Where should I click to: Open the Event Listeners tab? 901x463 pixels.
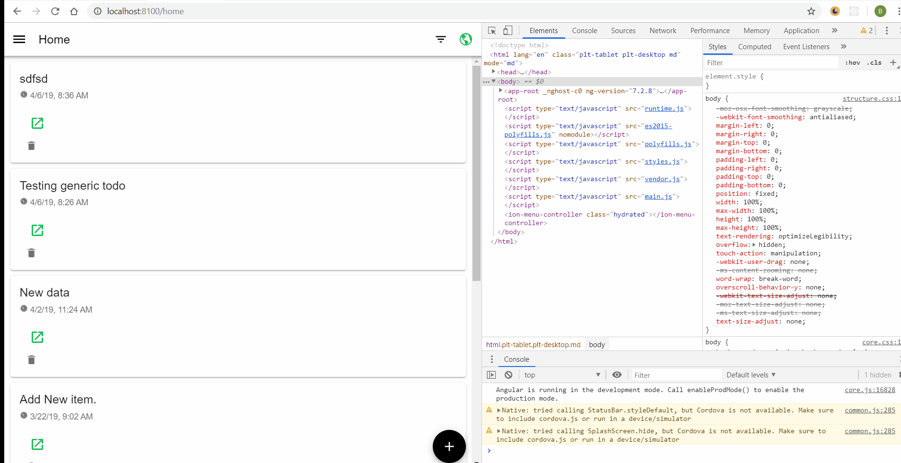[x=806, y=47]
